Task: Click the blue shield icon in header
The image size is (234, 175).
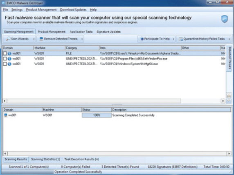Action: 225,19
